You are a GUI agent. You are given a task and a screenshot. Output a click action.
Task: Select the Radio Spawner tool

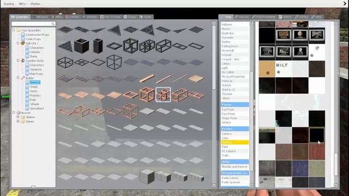tap(235, 182)
